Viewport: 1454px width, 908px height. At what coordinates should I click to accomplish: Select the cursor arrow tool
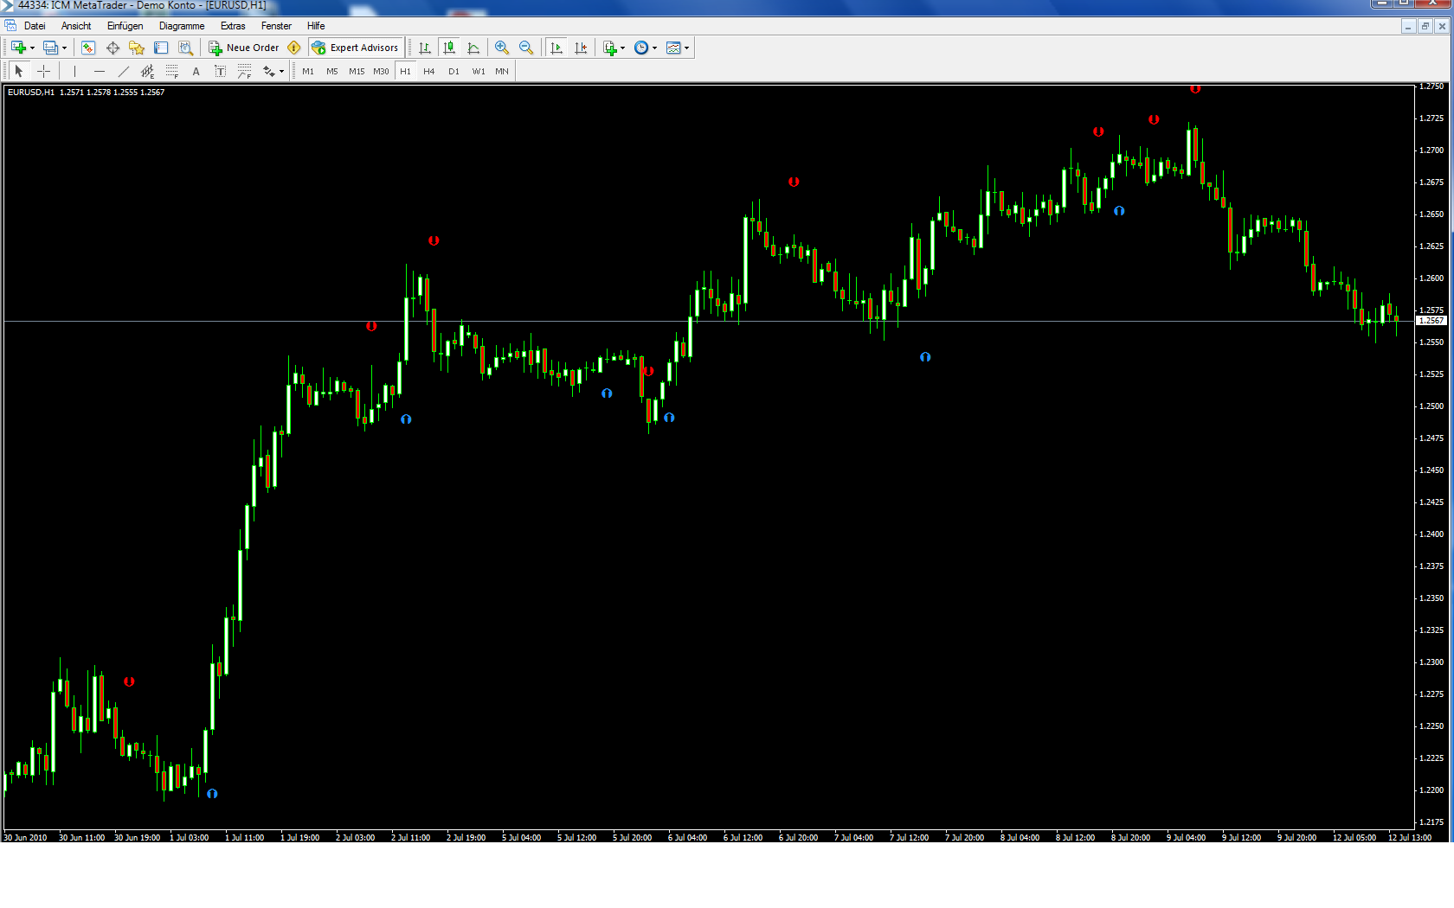(x=19, y=71)
